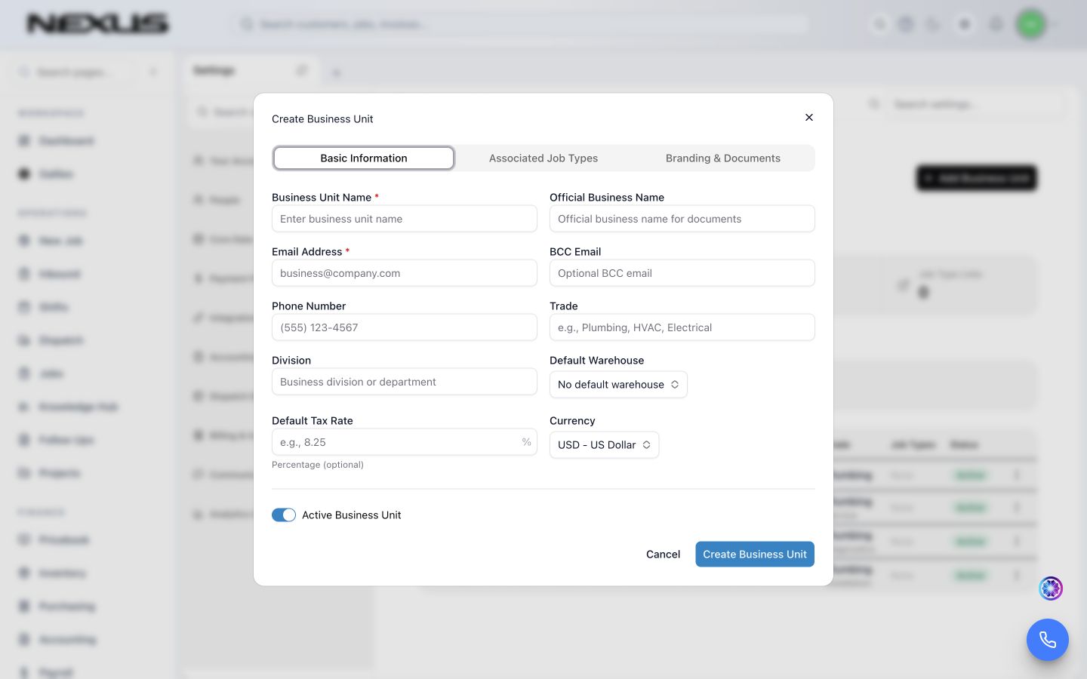Close the Create Business Unit dialog
Viewport: 1087px width, 679px height.
(x=808, y=118)
